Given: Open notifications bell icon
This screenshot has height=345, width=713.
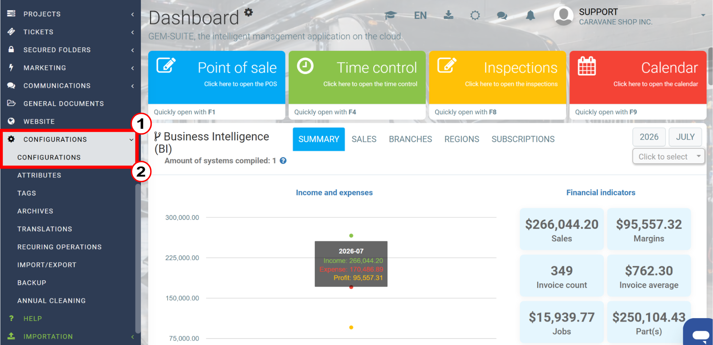Looking at the screenshot, I should [x=530, y=15].
